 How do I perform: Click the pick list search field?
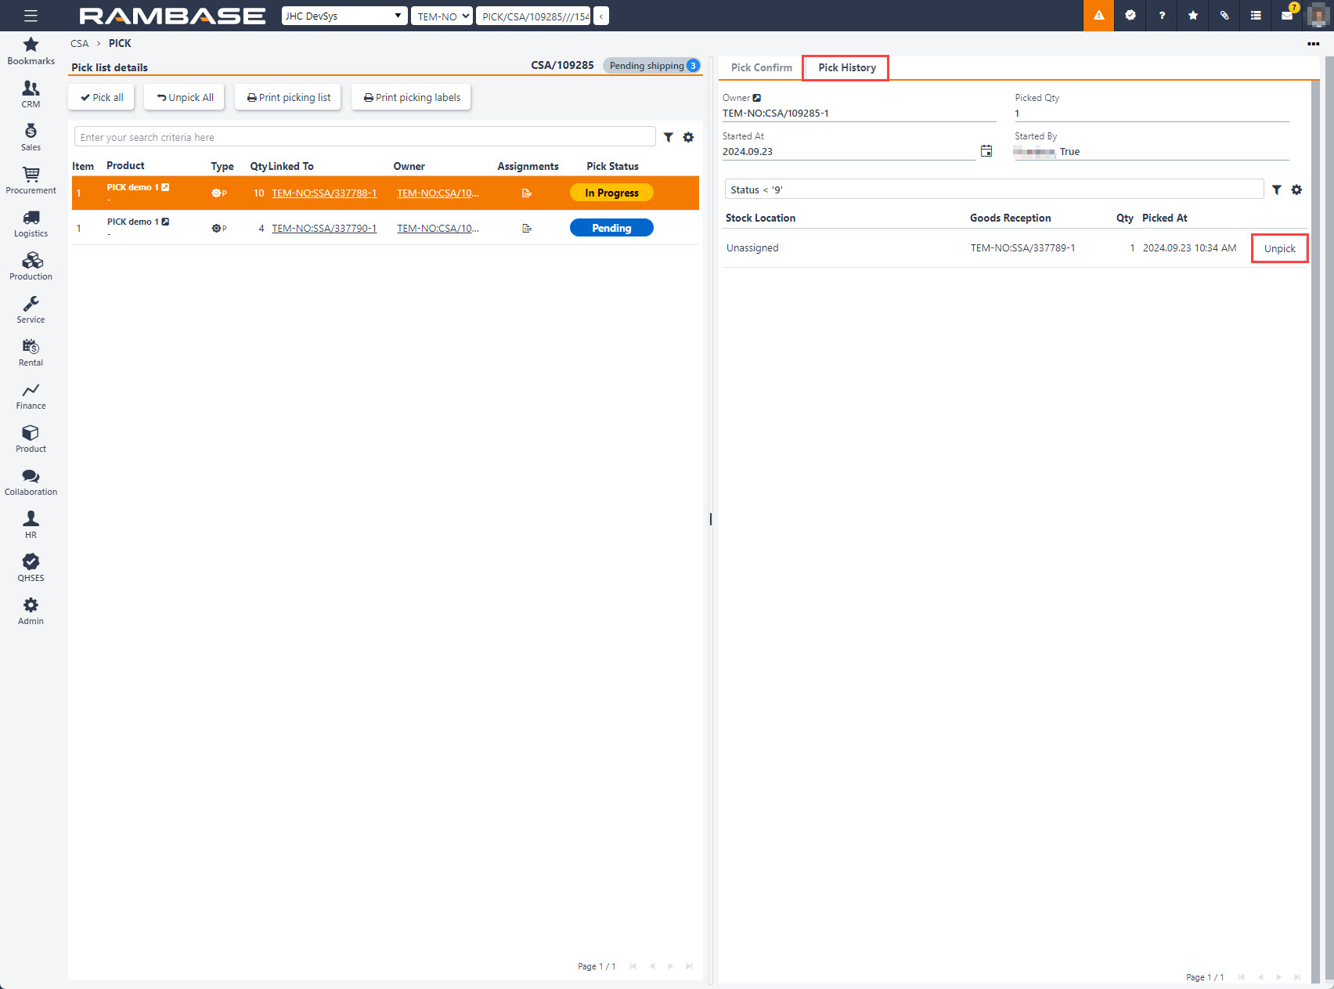tap(365, 137)
